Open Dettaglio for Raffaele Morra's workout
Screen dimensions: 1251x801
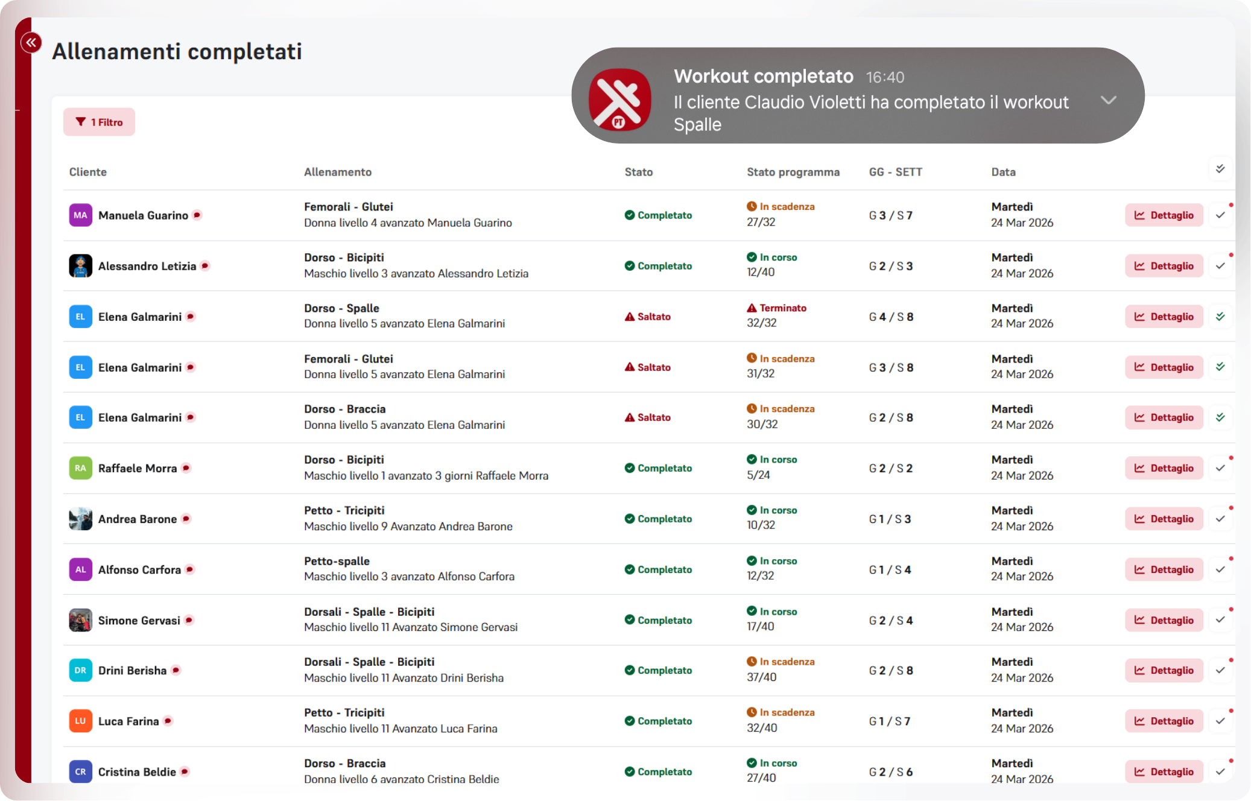[1164, 468]
